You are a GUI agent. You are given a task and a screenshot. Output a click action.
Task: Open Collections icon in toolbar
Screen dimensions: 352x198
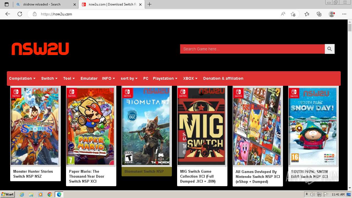pos(319,14)
